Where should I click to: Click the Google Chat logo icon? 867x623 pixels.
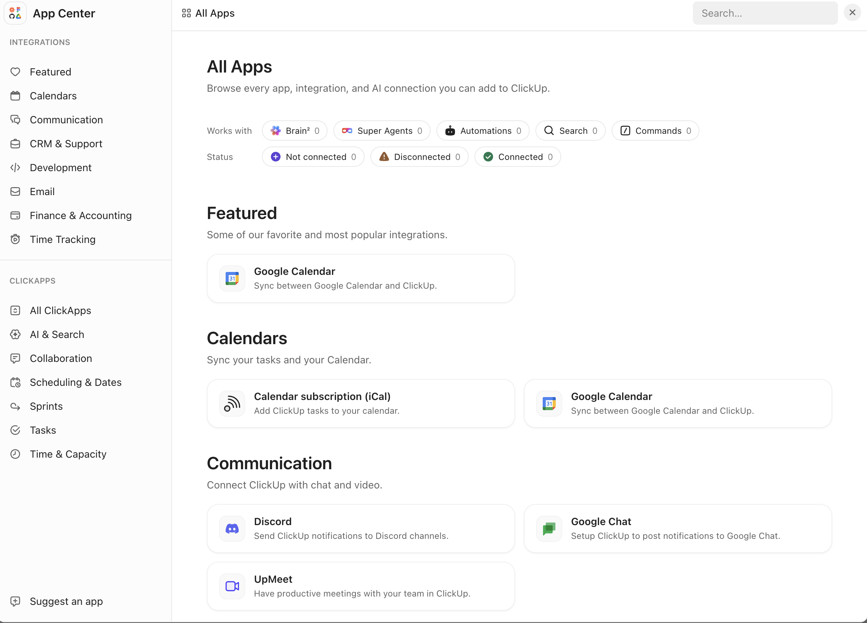click(x=549, y=529)
